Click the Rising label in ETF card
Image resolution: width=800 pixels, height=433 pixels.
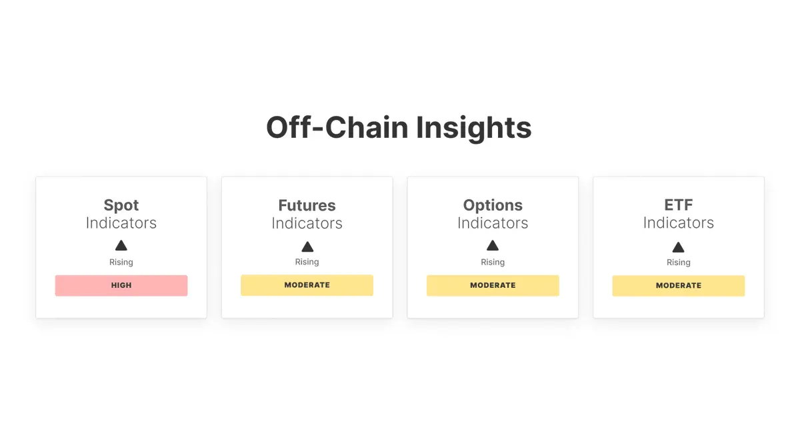pos(678,262)
